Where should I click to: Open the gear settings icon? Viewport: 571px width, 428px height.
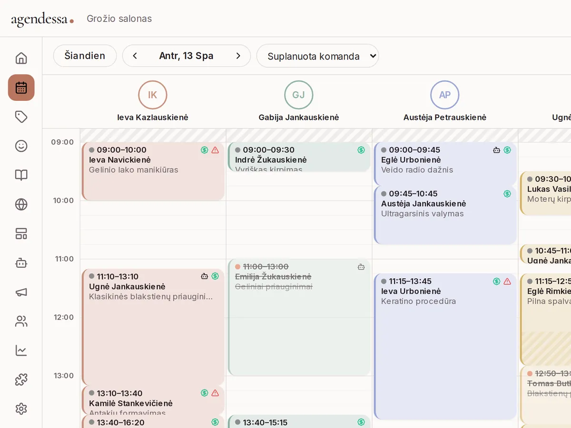(x=21, y=409)
